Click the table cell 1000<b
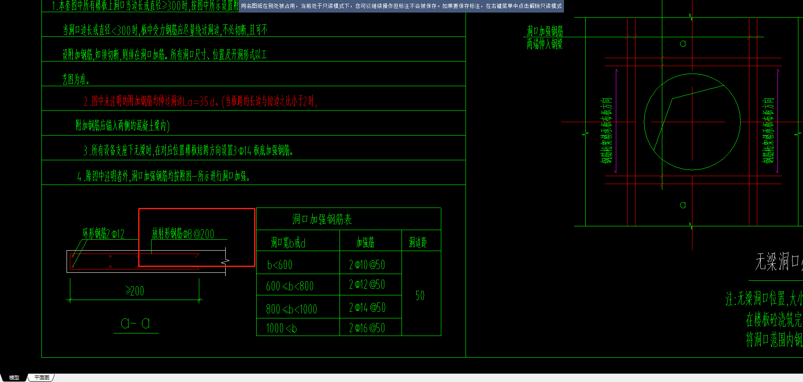Viewport: 803px width, 382px height. (281, 328)
